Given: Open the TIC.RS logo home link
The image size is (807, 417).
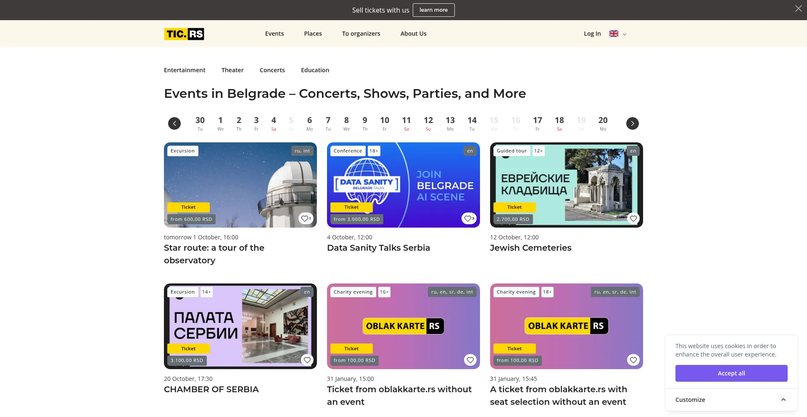Looking at the screenshot, I should pyautogui.click(x=184, y=34).
